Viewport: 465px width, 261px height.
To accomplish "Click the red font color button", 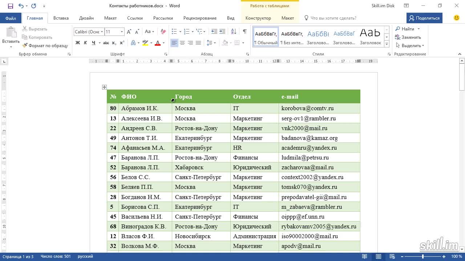I will [158, 43].
